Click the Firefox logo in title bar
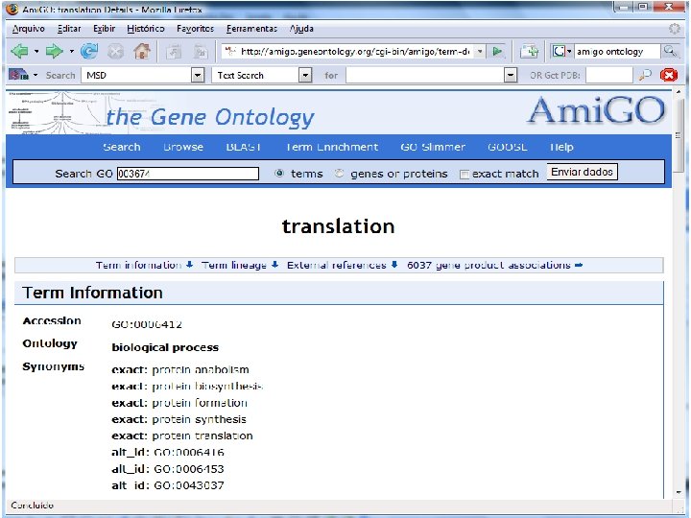This screenshot has height=518, width=691. pyautogui.click(x=12, y=9)
